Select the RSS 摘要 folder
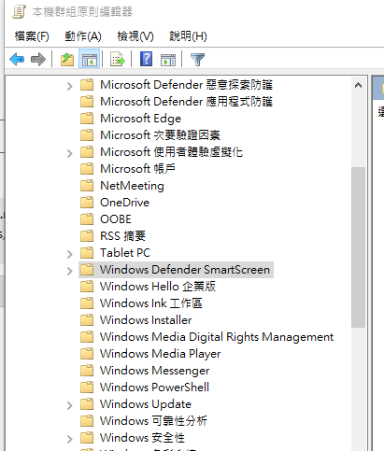Viewport: 384px width, 451px height. click(x=122, y=236)
